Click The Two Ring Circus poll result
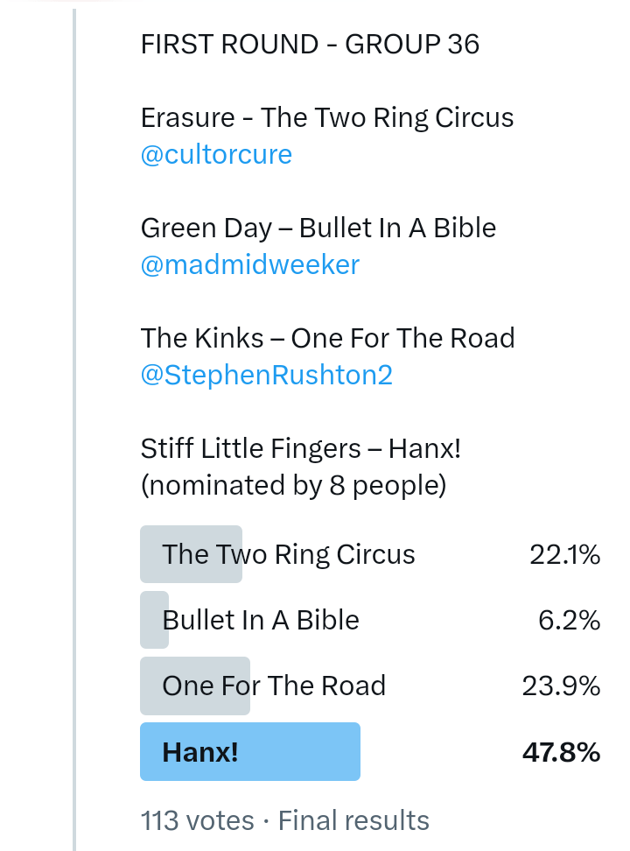630x851 pixels. 289,554
